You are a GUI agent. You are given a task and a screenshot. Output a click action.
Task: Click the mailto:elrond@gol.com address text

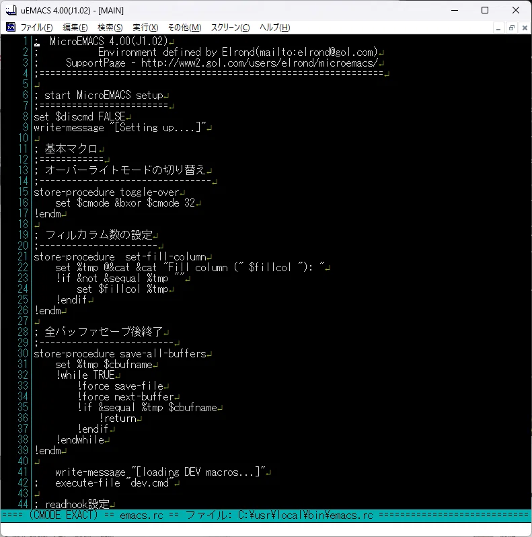click(316, 52)
